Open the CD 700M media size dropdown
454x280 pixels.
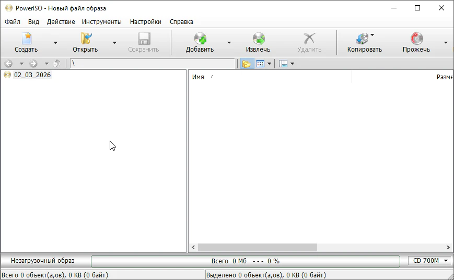(430, 261)
